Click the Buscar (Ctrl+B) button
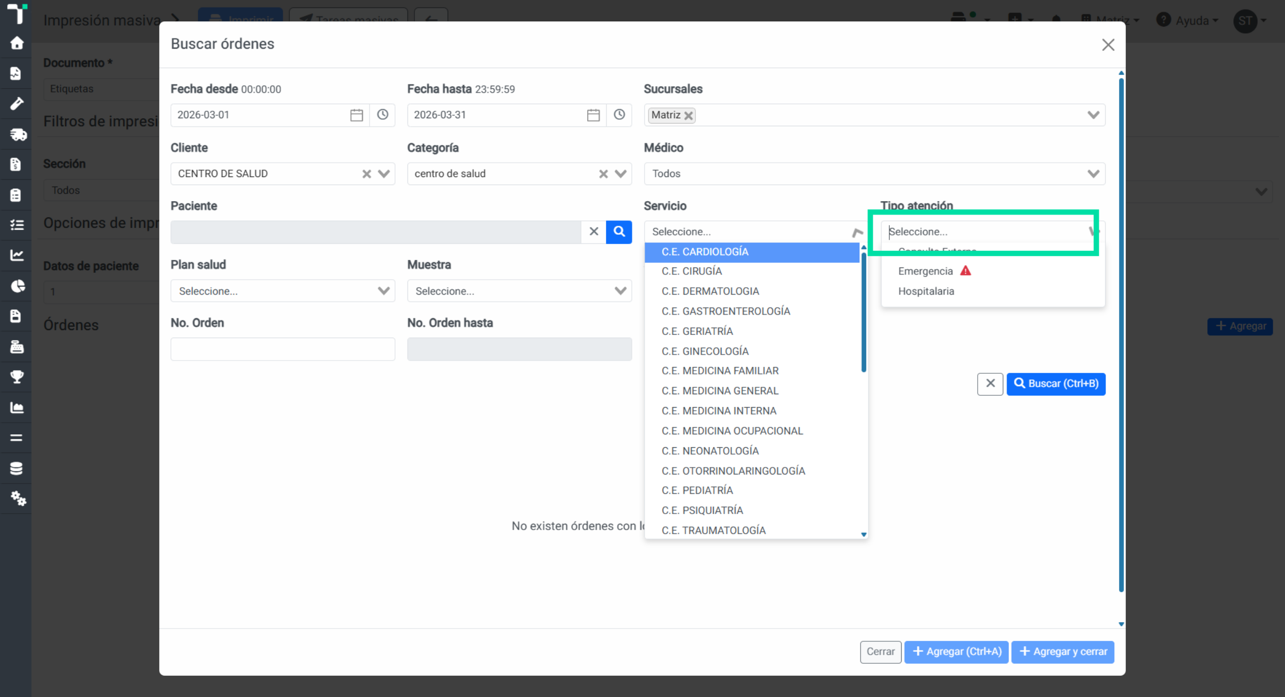 [x=1056, y=384]
